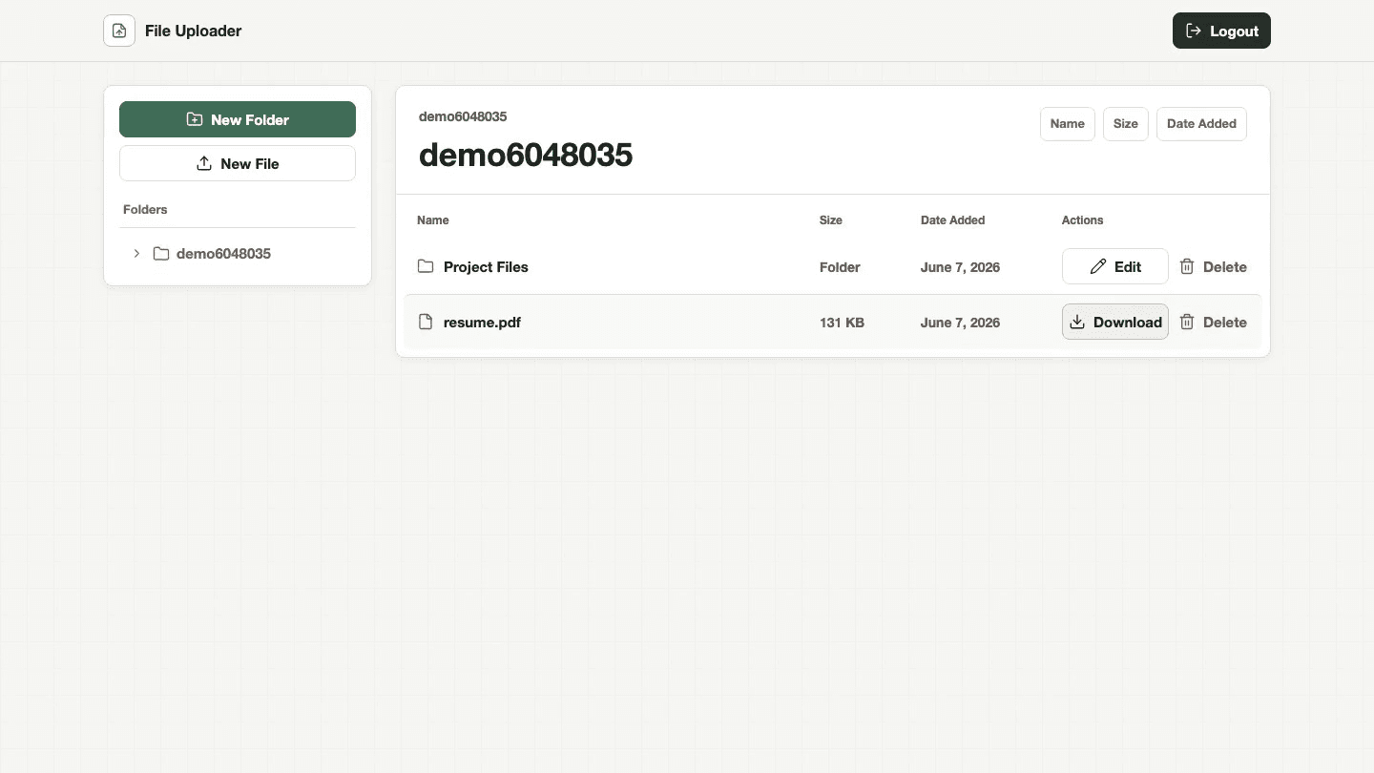Image resolution: width=1374 pixels, height=773 pixels.
Task: Select the resume.pdf file name
Action: (x=482, y=323)
